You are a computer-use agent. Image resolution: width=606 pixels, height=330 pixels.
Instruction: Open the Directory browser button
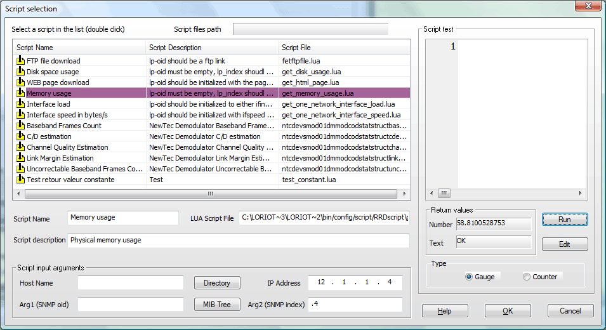click(217, 283)
